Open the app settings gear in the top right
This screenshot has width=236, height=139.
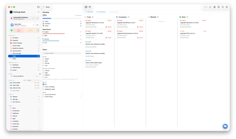(227, 7)
